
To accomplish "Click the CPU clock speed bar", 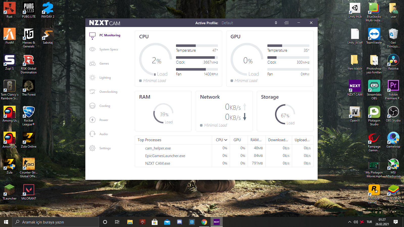I will click(x=197, y=58).
